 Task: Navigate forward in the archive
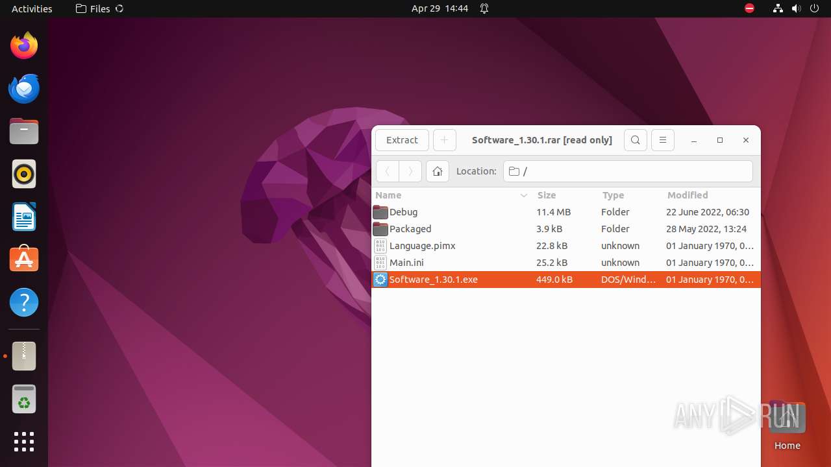[x=410, y=171]
